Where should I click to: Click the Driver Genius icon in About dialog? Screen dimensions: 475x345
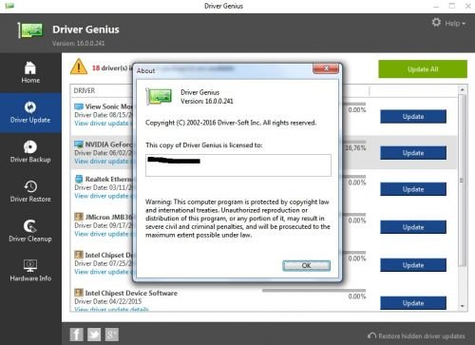point(159,97)
